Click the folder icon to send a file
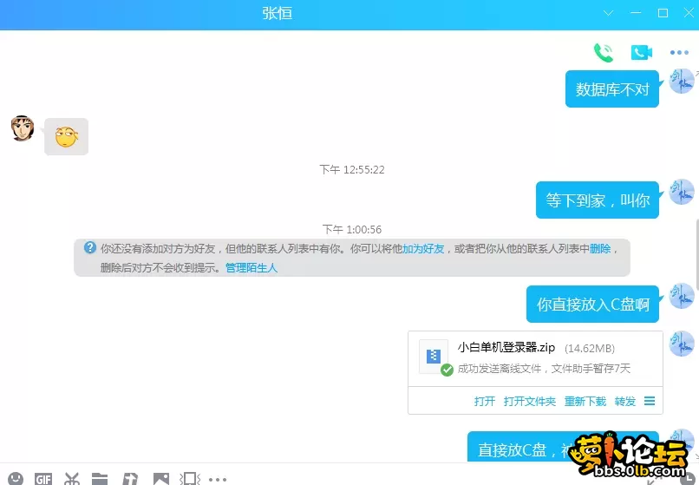The width and height of the screenshot is (699, 485). (100, 479)
